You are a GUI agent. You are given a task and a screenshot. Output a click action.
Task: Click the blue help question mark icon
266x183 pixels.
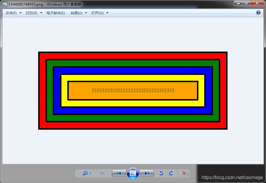(258, 13)
